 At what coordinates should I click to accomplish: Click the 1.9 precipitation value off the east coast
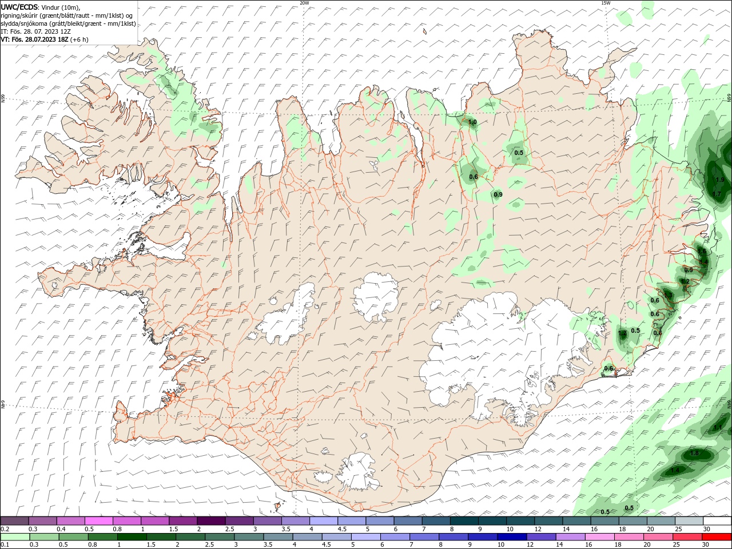(720, 180)
